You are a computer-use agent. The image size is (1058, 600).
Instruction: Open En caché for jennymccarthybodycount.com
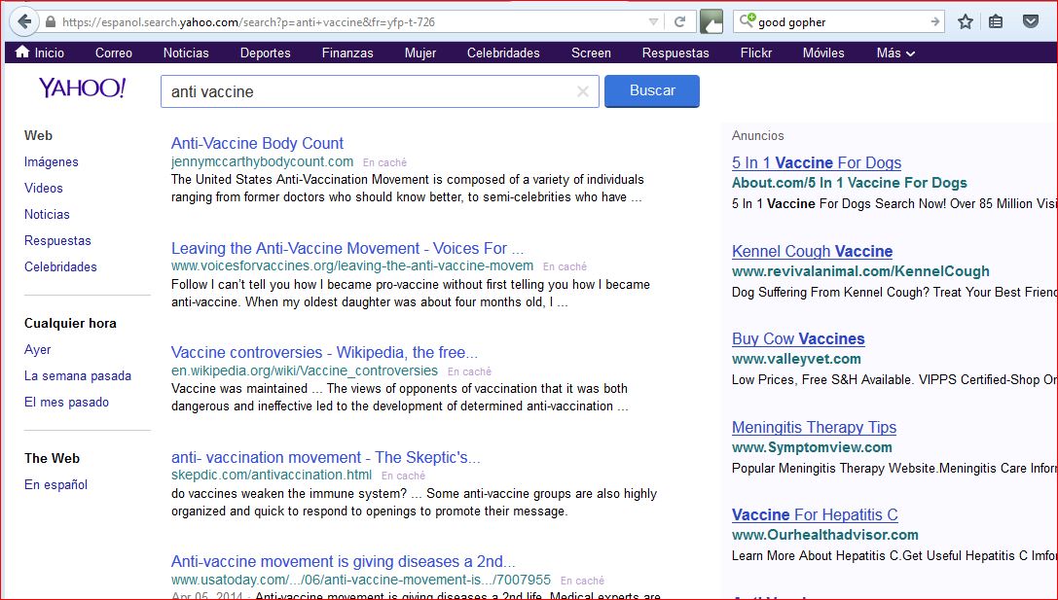(384, 162)
